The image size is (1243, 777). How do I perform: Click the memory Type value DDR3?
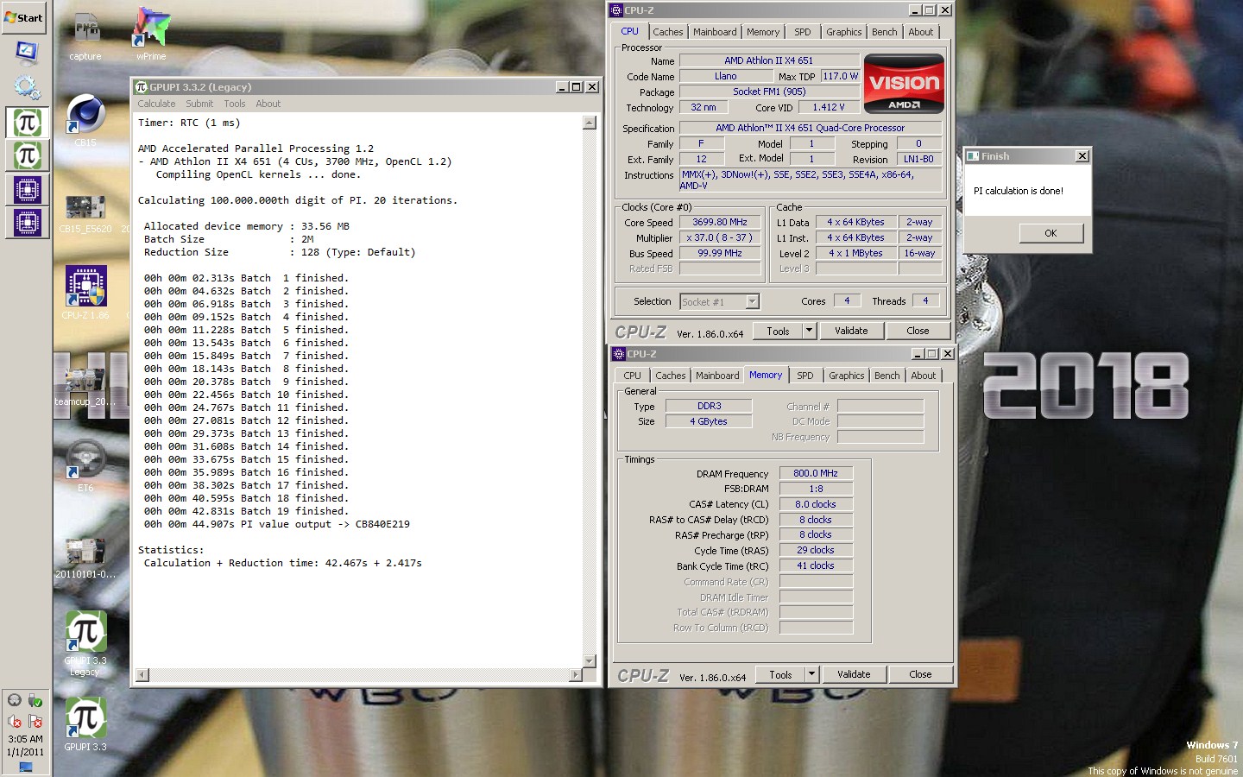(710, 406)
